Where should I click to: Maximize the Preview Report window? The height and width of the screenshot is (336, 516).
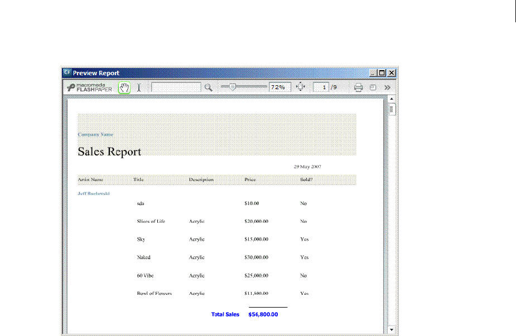(x=382, y=72)
